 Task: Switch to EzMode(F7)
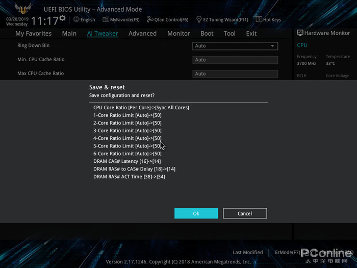[287, 252]
